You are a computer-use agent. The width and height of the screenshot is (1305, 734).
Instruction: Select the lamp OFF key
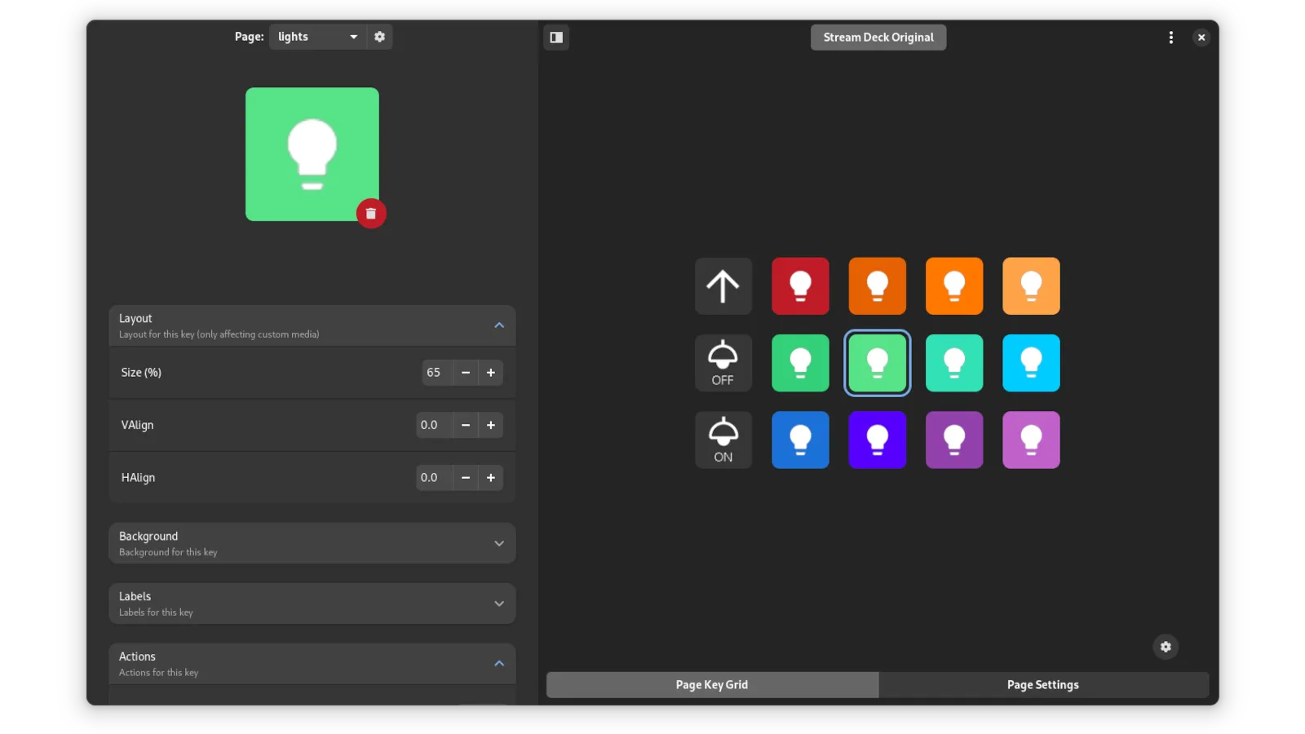point(723,363)
